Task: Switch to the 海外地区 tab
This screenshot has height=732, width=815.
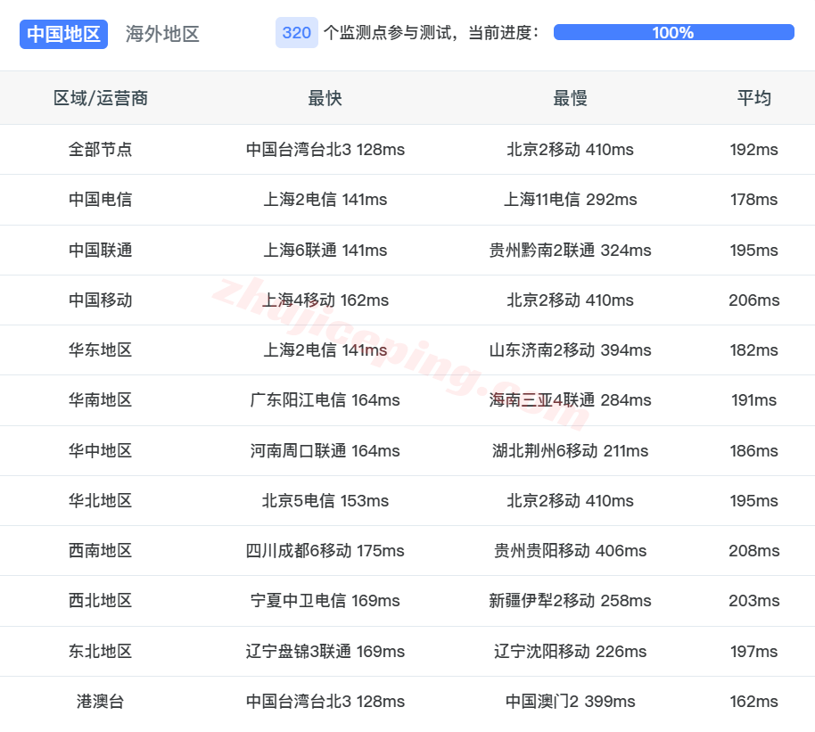Action: (x=162, y=34)
